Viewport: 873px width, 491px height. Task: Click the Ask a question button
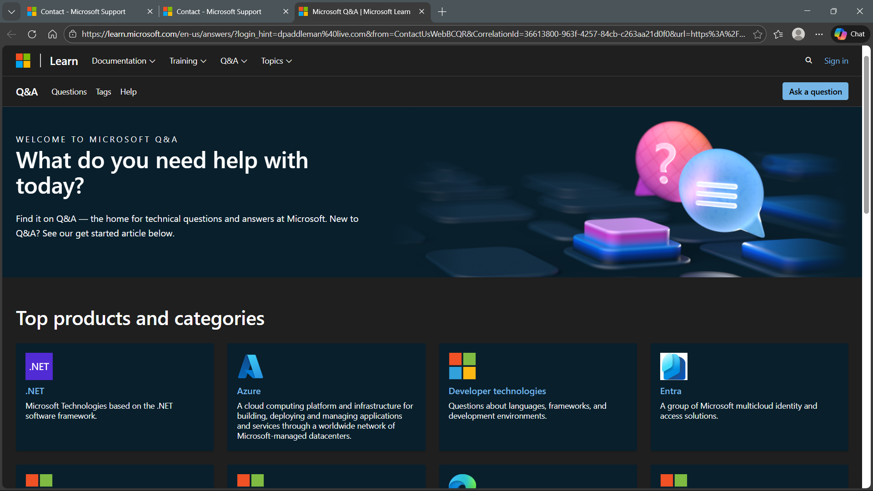815,91
